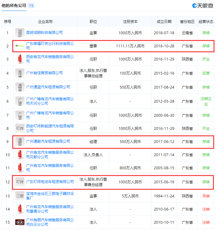Image resolution: width=216 pixels, height=231 pixels.
Task: Click the 昆明润朋科技有限公司 logo icon
Action: [x=20, y=33]
